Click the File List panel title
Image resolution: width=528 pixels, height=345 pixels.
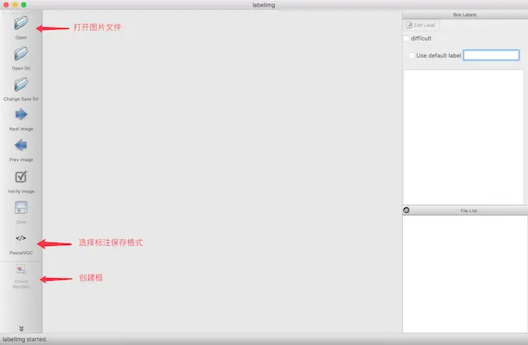[x=469, y=210]
